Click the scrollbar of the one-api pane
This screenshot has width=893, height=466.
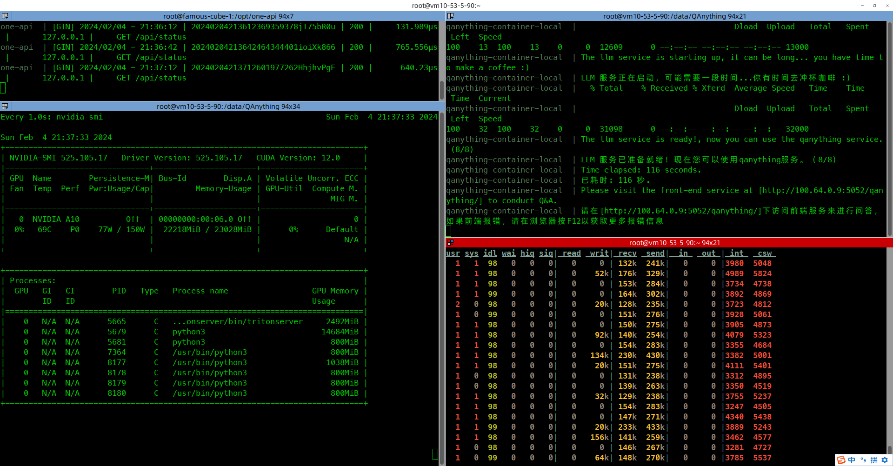point(442,60)
